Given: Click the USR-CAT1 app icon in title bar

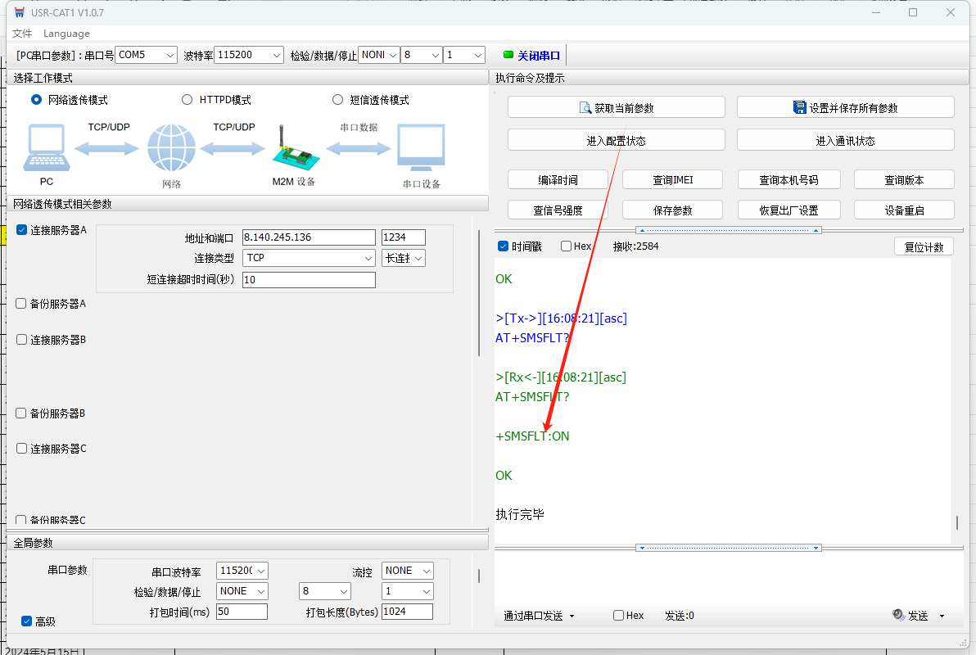Looking at the screenshot, I should tap(20, 13).
